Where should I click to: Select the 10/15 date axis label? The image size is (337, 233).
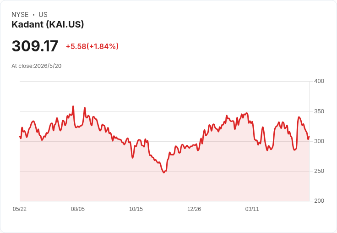[x=136, y=209]
